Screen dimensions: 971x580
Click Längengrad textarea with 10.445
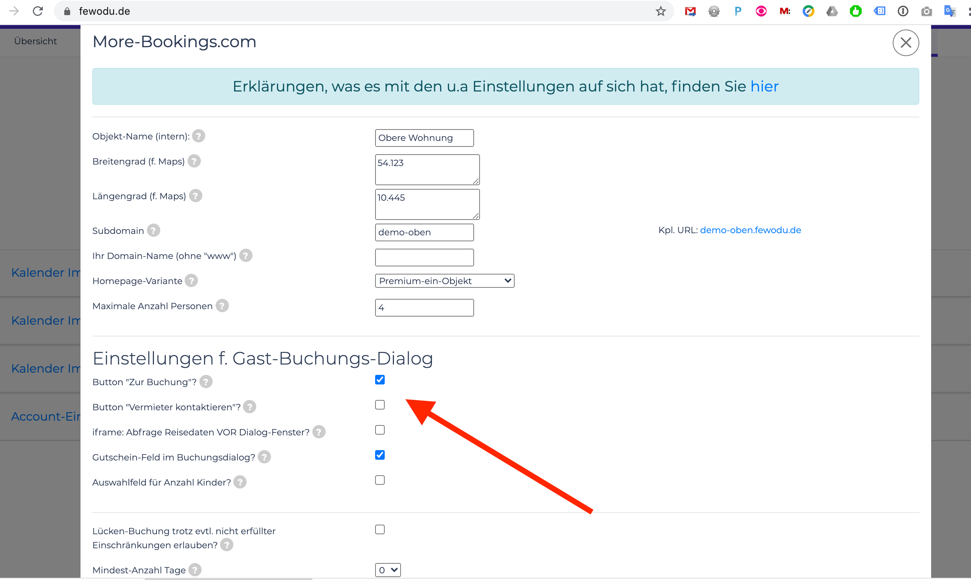click(427, 204)
